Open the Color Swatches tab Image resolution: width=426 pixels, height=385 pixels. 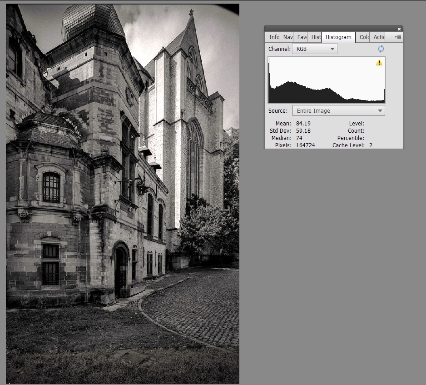(364, 37)
